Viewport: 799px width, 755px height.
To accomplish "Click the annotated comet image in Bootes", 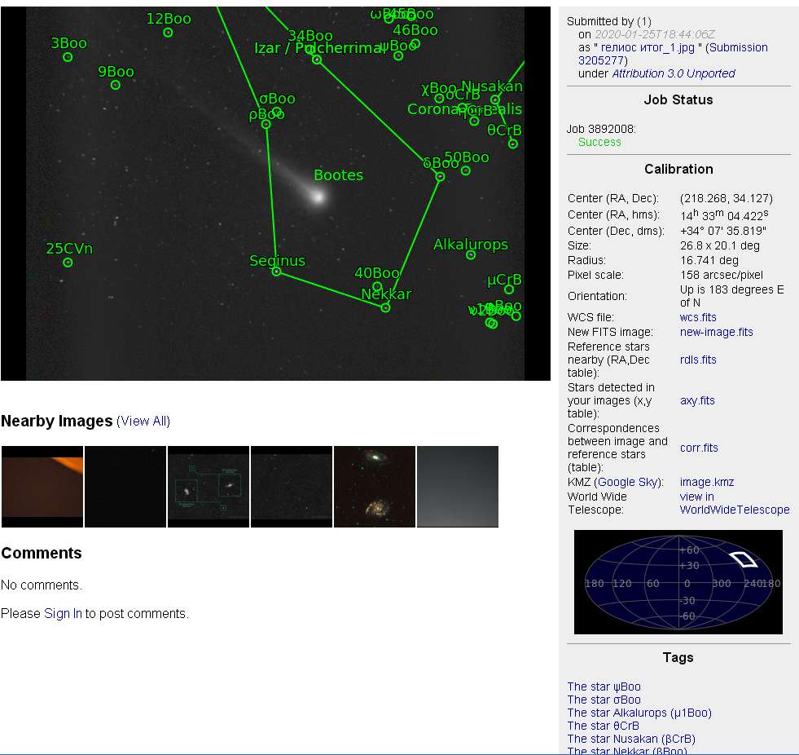I will coord(275,193).
